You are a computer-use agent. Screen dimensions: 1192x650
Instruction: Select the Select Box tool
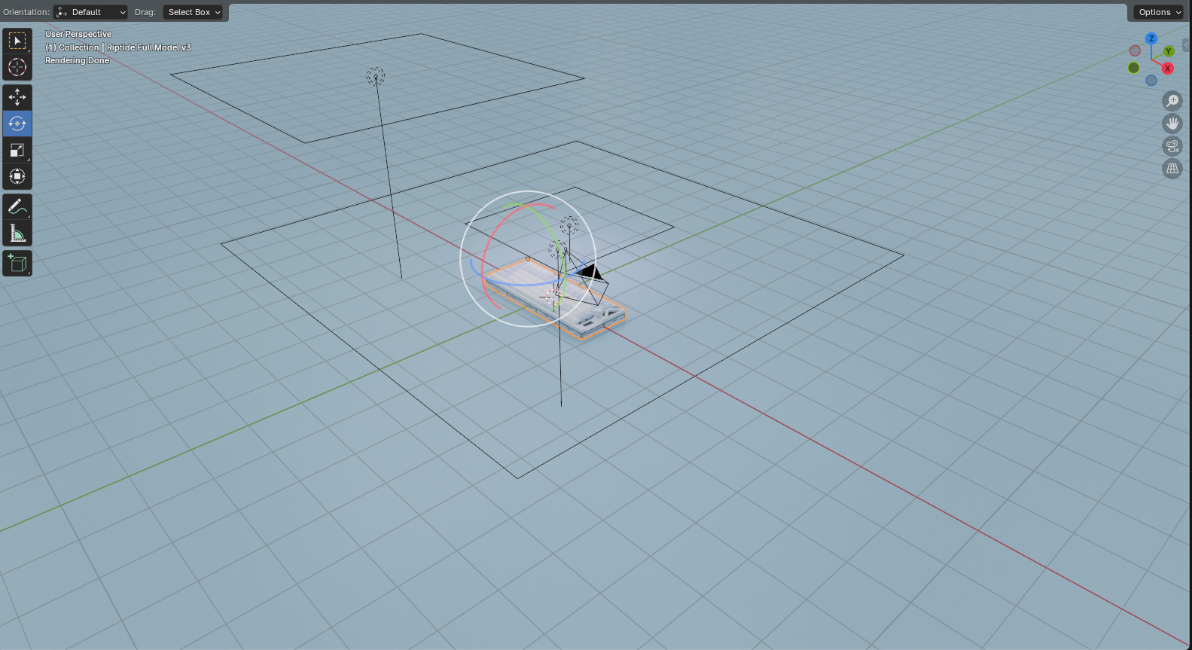[17, 41]
